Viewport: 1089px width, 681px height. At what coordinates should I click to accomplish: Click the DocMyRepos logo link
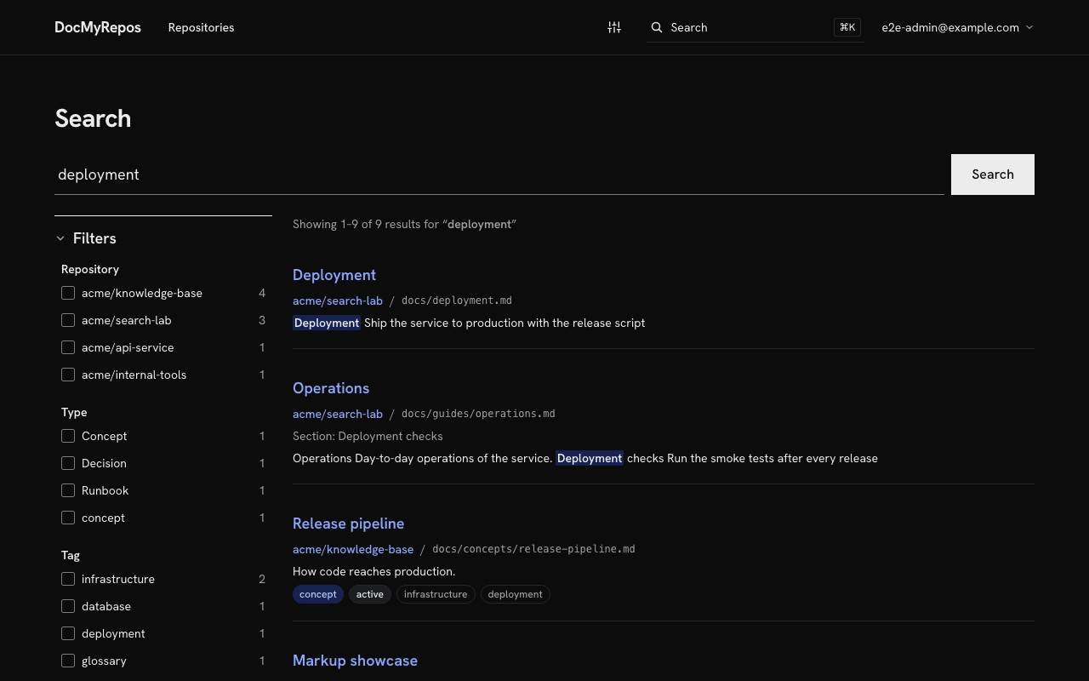tap(98, 27)
